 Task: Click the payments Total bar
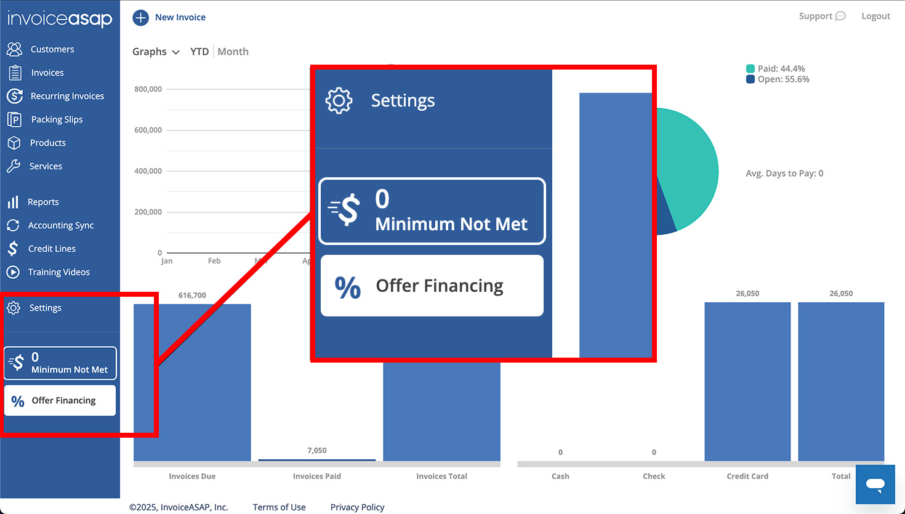click(x=841, y=382)
